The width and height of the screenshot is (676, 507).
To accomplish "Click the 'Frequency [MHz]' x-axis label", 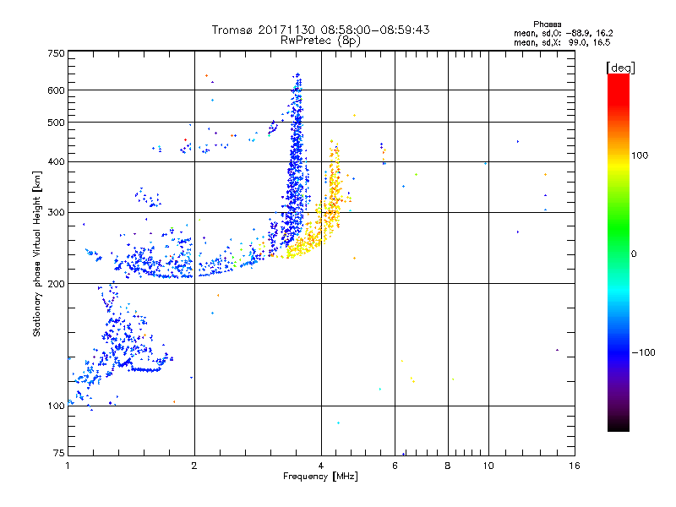I will [x=320, y=477].
